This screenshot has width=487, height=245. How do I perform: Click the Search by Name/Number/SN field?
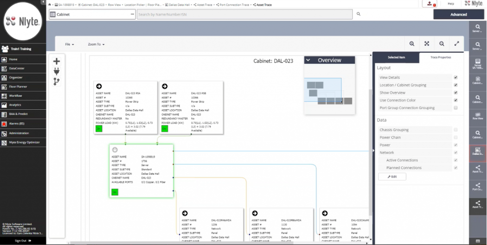245,14
